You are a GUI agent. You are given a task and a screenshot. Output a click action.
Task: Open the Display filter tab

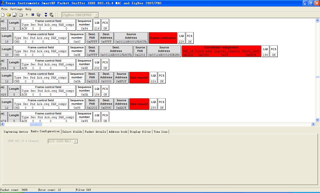pos(140,132)
